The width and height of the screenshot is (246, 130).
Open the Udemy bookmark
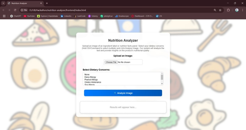click(x=93, y=16)
